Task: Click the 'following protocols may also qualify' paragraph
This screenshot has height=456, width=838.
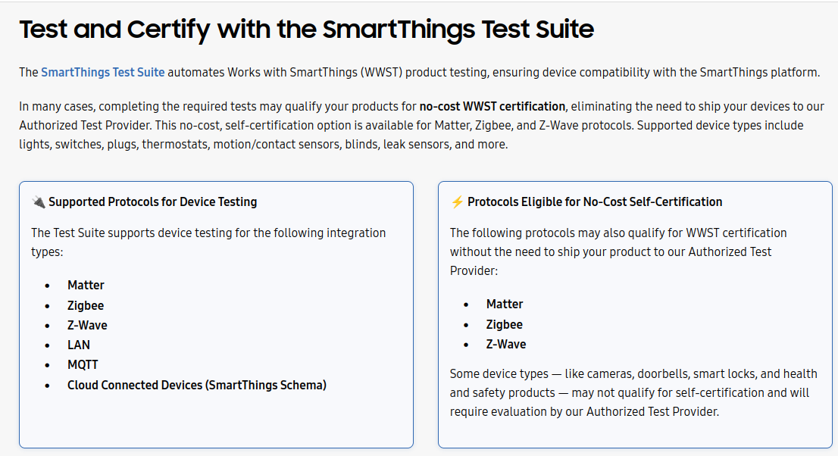Action: [618, 251]
